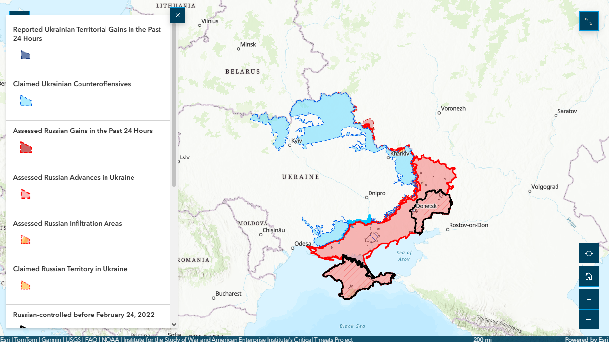Click the Kyiv city label
The image size is (609, 342).
[297, 141]
